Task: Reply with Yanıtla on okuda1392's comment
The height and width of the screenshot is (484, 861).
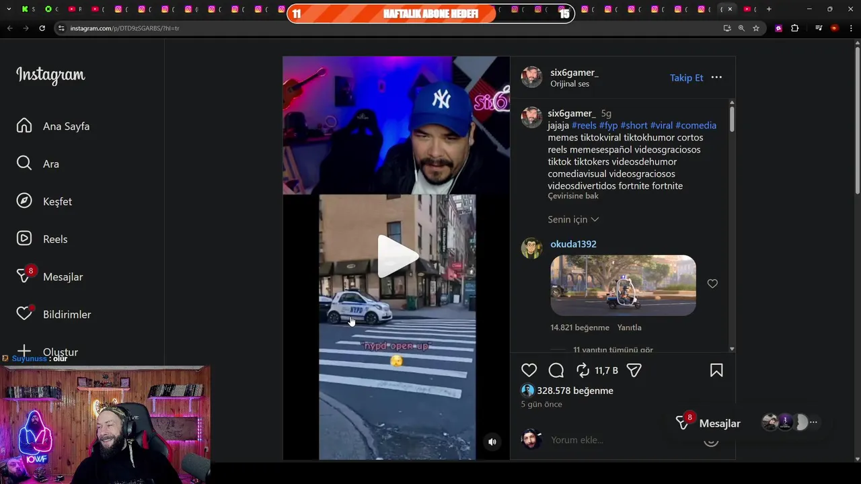Action: [630, 327]
